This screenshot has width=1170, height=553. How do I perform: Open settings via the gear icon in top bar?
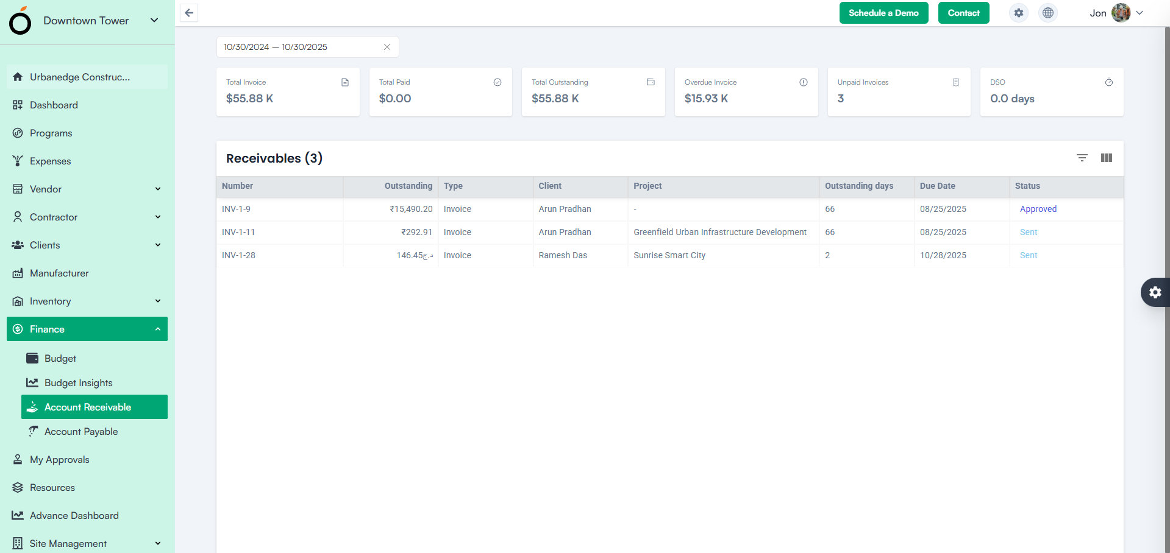[1018, 13]
